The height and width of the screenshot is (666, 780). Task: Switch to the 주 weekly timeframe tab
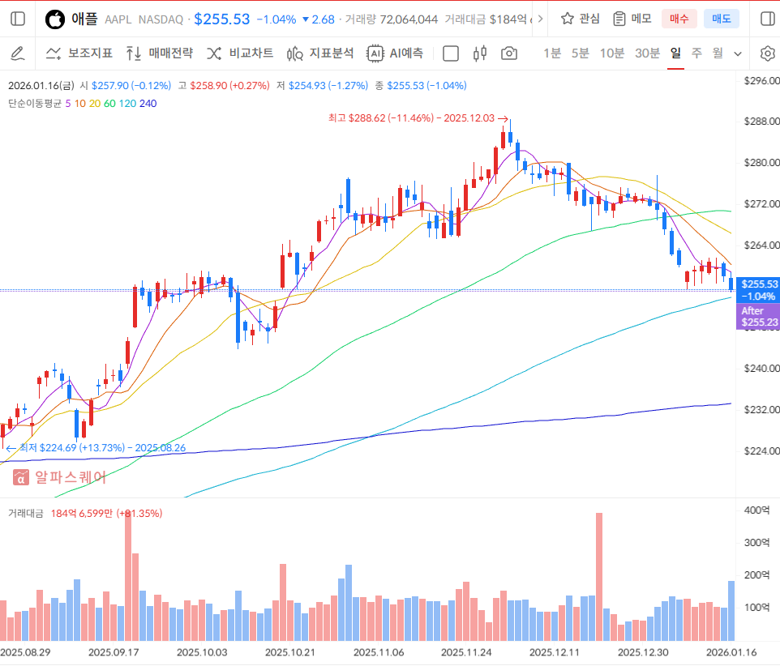coord(696,53)
